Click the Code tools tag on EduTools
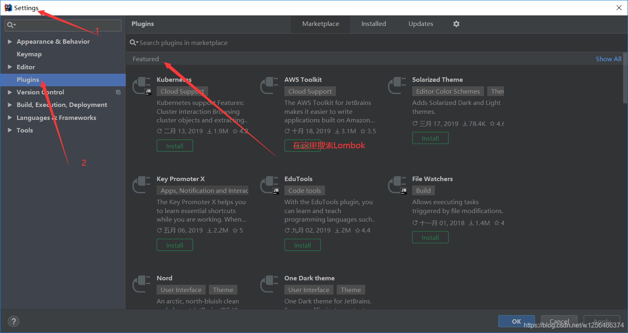This screenshot has height=333, width=628. click(x=305, y=190)
